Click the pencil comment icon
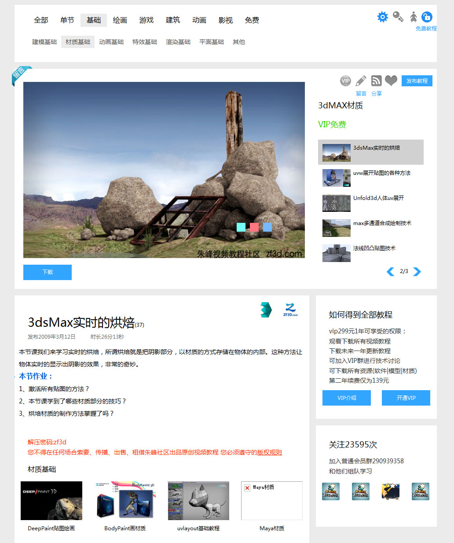This screenshot has width=454, height=543. point(361,81)
